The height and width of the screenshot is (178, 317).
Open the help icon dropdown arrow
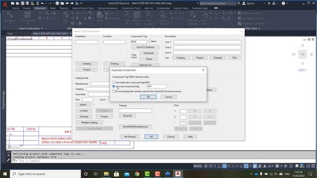coord(287,3)
